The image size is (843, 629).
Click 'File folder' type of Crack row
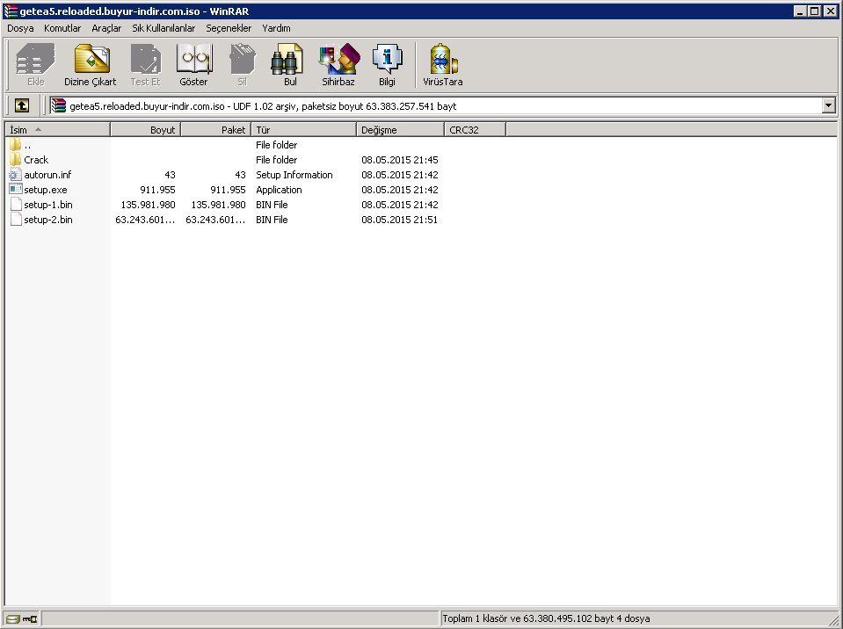(x=276, y=160)
